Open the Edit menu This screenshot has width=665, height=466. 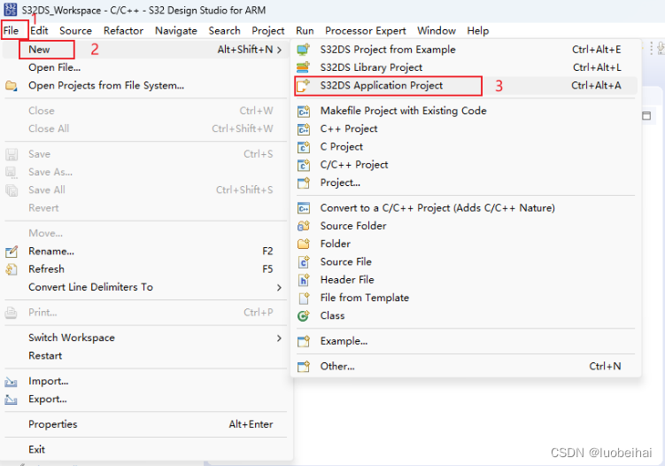pyautogui.click(x=39, y=30)
